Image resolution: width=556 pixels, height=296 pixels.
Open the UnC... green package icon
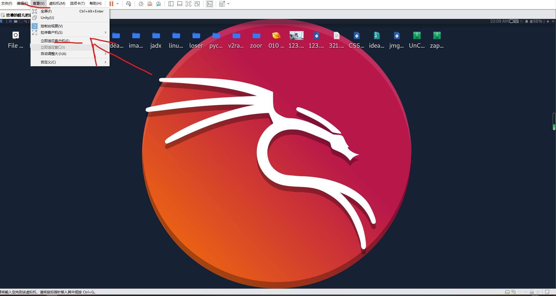[417, 40]
